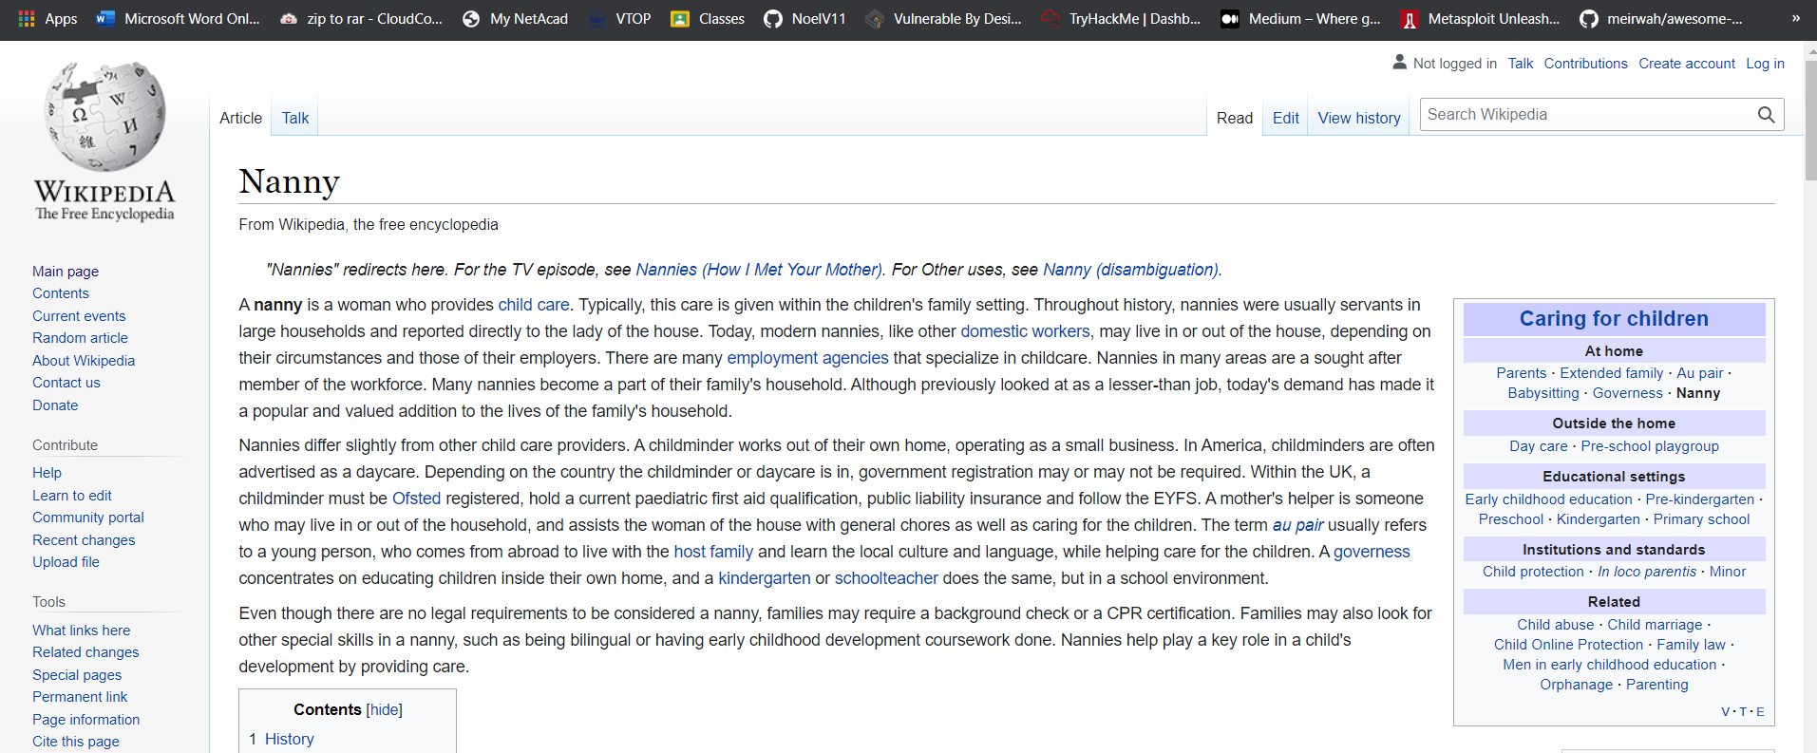Open Medium bookmark

point(1300,18)
